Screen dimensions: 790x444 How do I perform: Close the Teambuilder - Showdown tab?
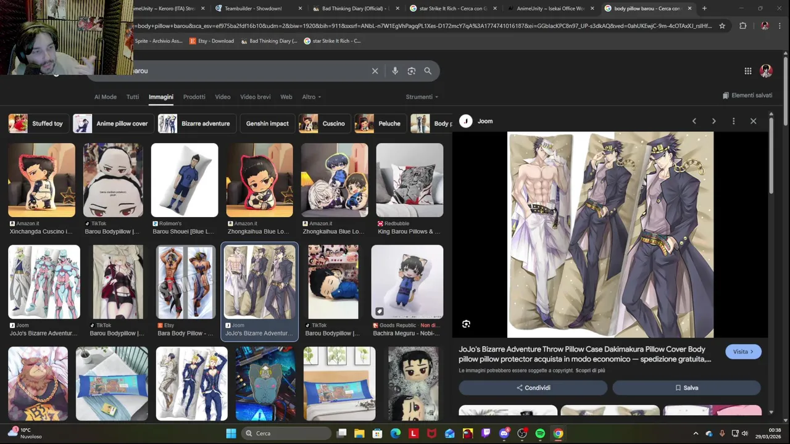click(x=301, y=9)
